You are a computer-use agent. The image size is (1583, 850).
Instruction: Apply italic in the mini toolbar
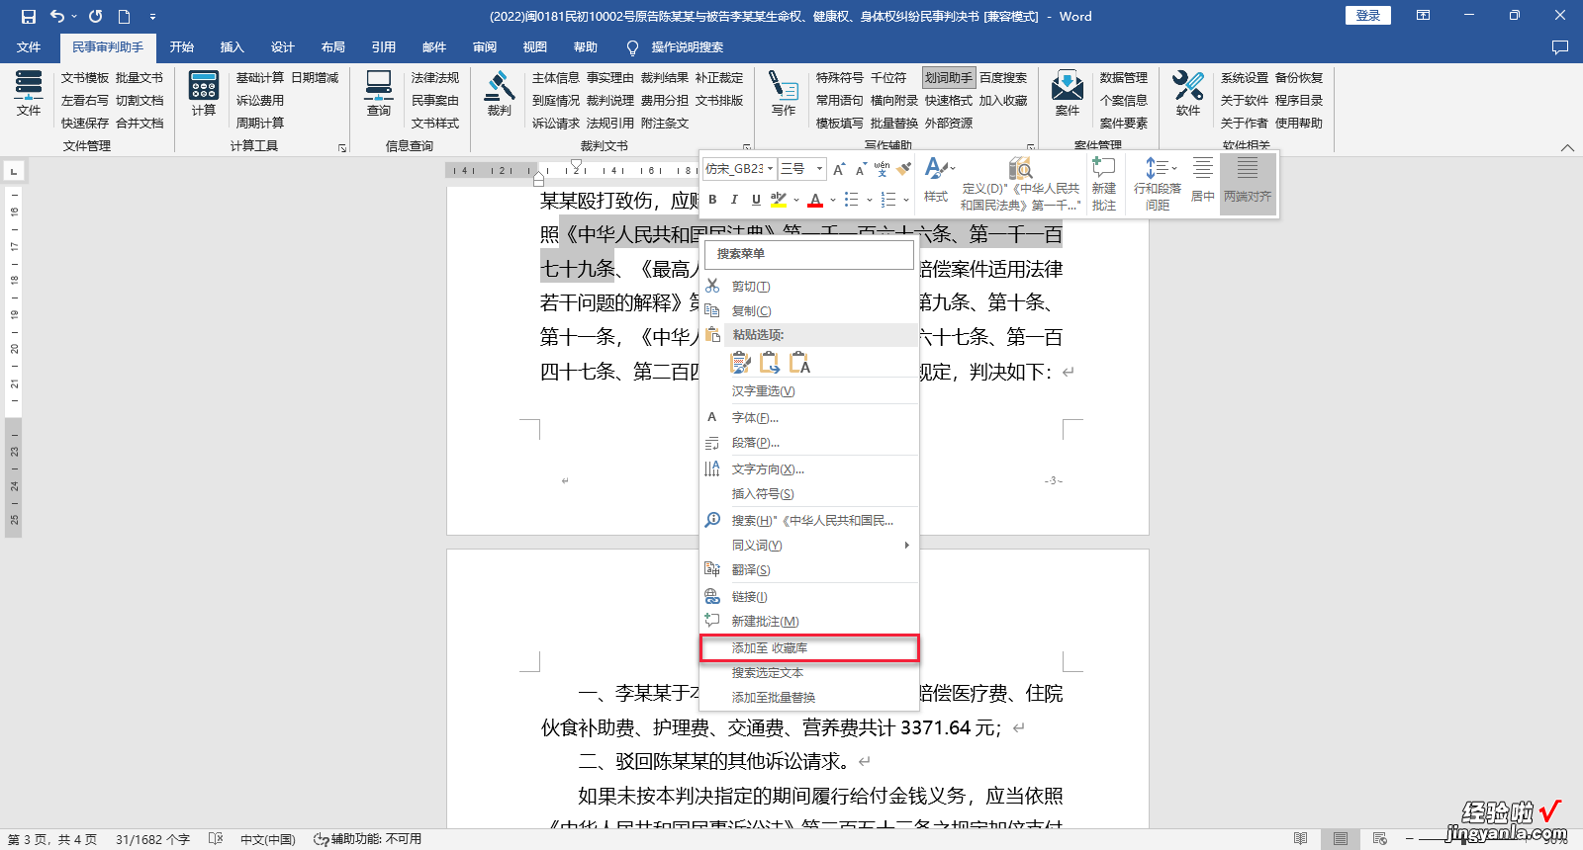(x=734, y=200)
